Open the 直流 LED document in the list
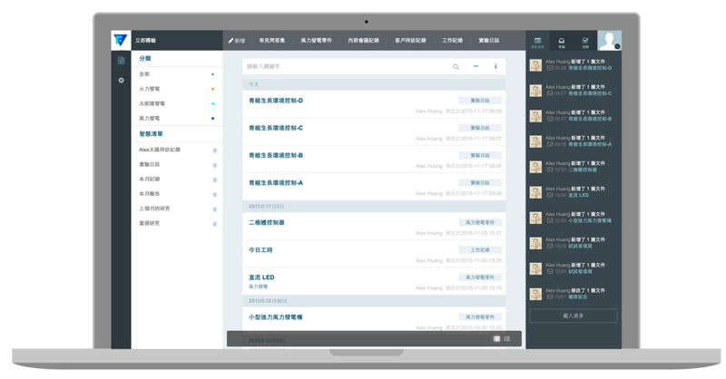The image size is (726, 379). coord(261,277)
